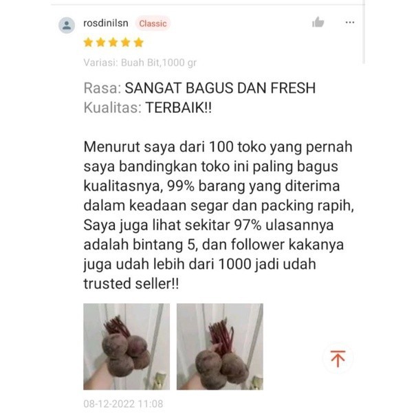Click the username rosdinilsn
Viewport: 416px width, 416px height.
(x=106, y=23)
